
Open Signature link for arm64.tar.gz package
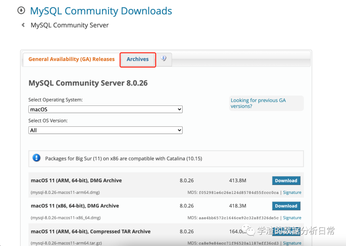pyautogui.click(x=292, y=243)
